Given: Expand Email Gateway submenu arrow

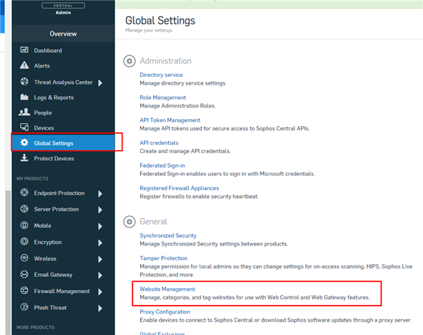Looking at the screenshot, I should (100, 275).
